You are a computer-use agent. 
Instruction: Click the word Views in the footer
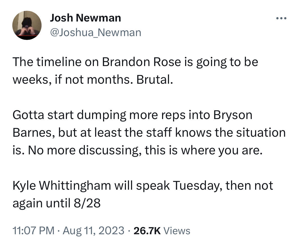coord(177,231)
